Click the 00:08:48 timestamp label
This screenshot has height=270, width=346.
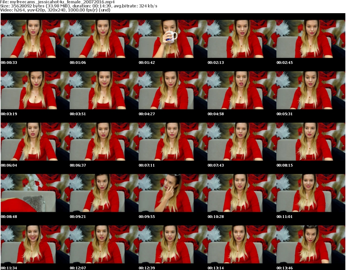tap(9, 217)
